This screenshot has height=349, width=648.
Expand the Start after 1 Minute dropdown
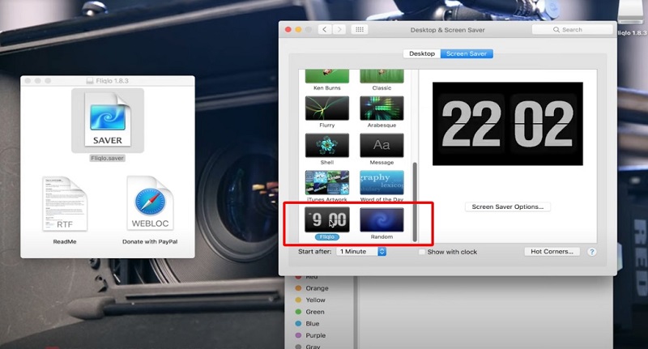(361, 252)
